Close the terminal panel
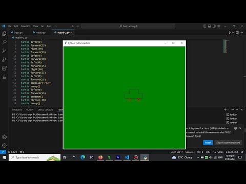 (242, 109)
